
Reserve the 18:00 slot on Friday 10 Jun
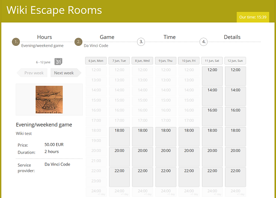click(189, 137)
